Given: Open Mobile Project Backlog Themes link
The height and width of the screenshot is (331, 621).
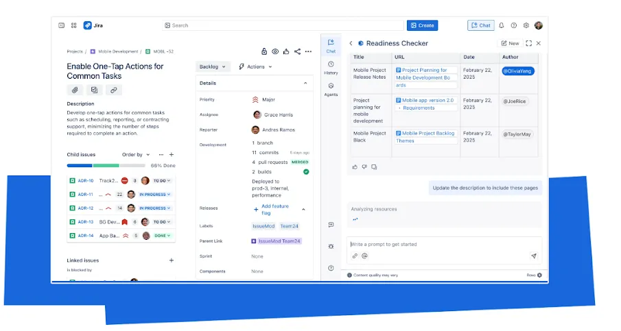Looking at the screenshot, I should click(x=425, y=137).
